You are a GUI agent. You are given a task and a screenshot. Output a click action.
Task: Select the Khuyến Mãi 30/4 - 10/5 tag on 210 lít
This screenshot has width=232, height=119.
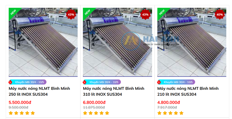(176, 82)
